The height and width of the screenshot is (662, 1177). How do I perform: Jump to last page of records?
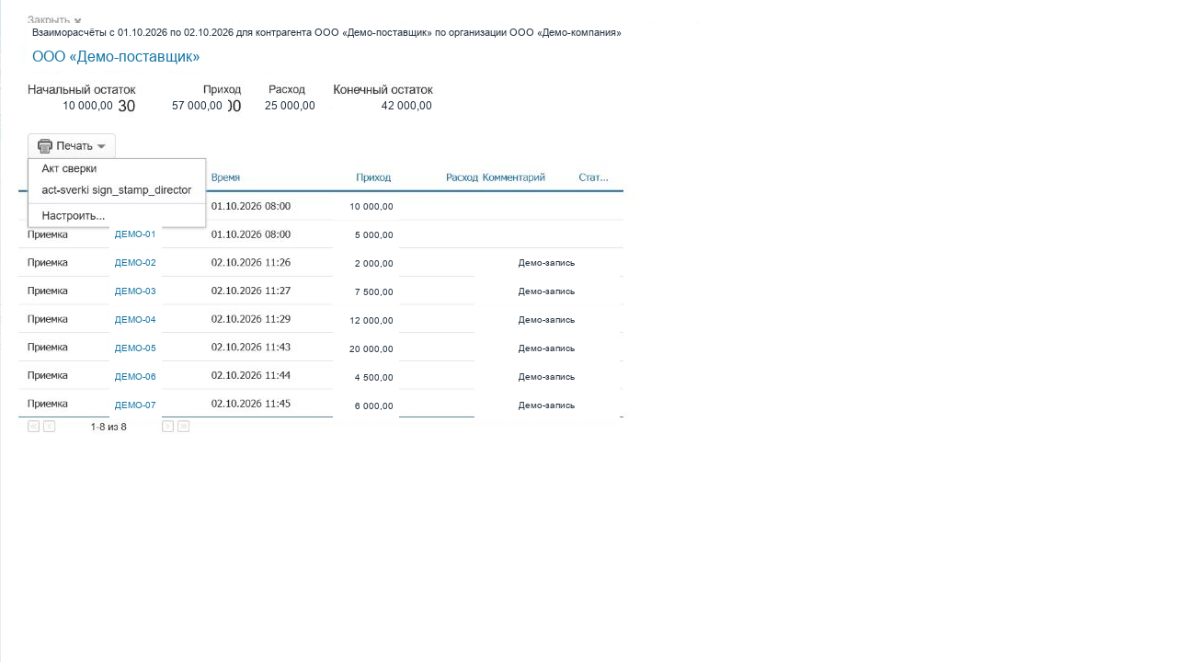(x=184, y=427)
